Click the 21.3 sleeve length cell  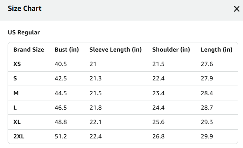pyautogui.click(x=95, y=78)
